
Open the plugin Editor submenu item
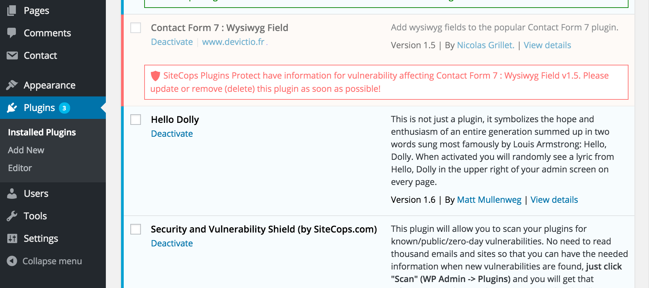coord(20,168)
